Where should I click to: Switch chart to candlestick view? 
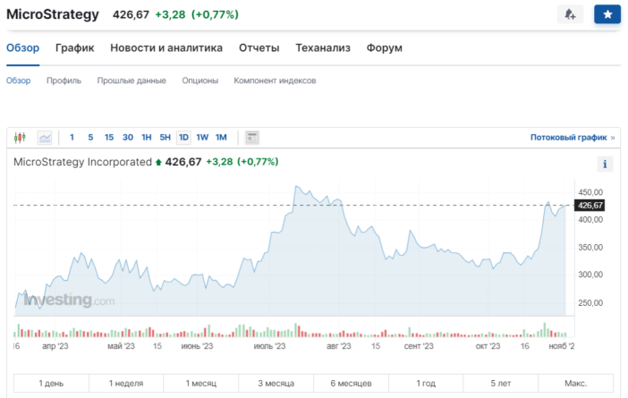pos(21,138)
